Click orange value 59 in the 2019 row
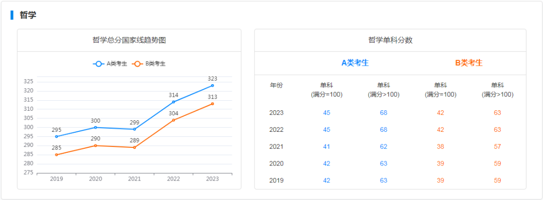 pos(498,180)
